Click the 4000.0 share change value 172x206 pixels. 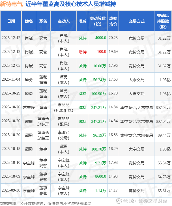(x=101, y=38)
